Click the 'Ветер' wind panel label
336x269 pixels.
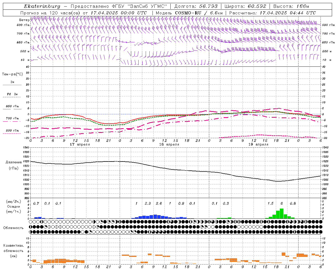[24, 20]
